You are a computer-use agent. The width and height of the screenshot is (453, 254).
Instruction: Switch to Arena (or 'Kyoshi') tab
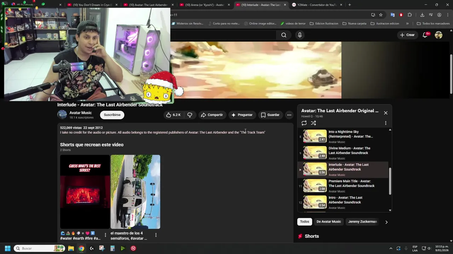click(205, 5)
